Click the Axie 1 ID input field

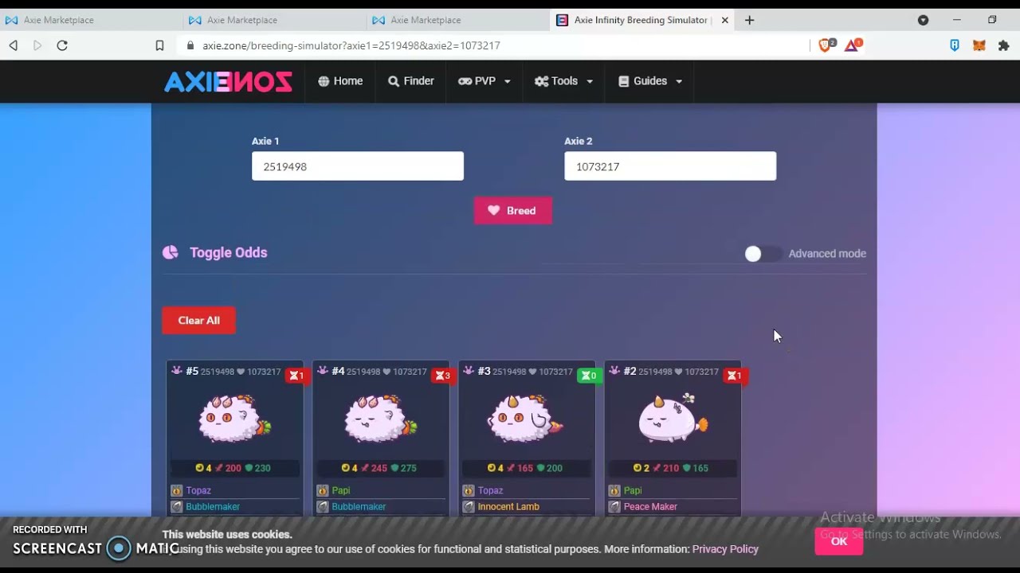358,166
